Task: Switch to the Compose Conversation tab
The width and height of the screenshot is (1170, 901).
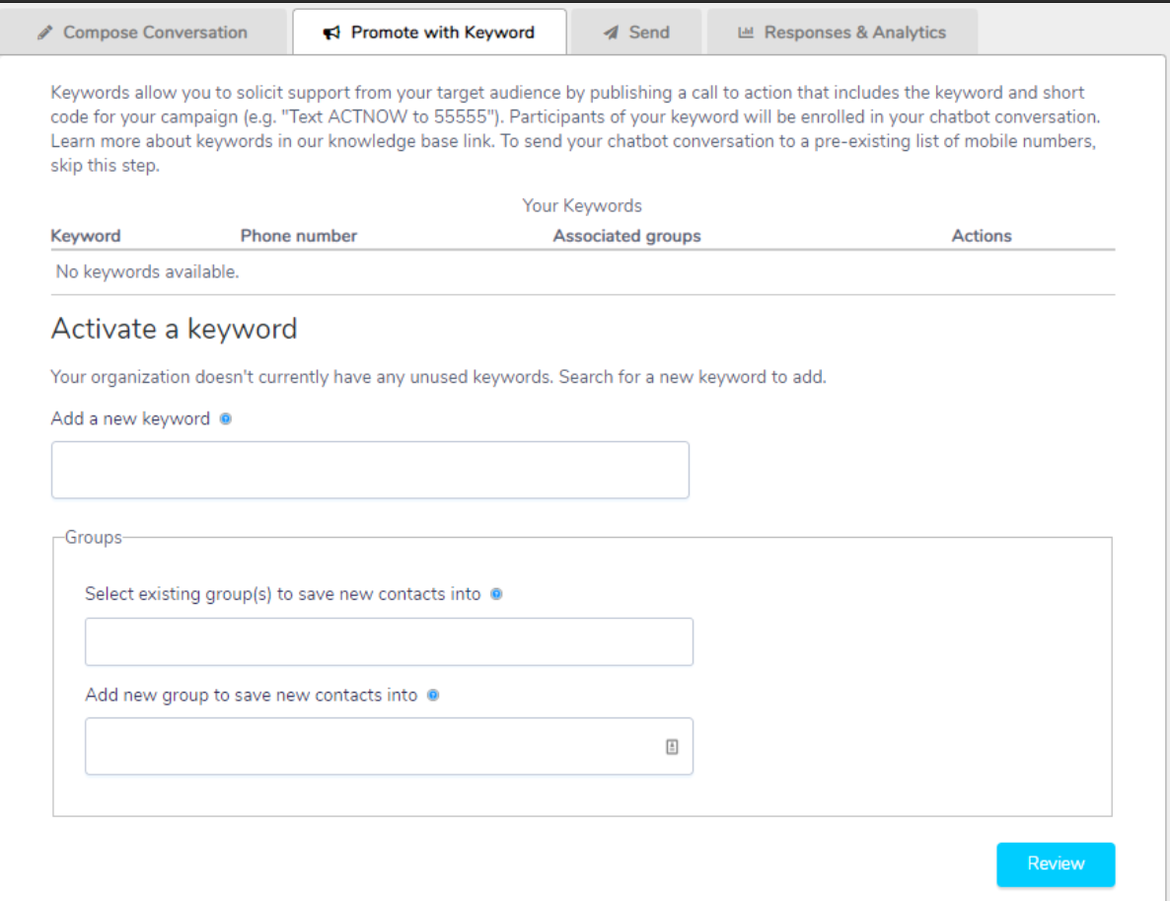Action: pyautogui.click(x=144, y=33)
